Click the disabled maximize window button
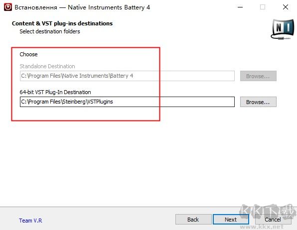The height and width of the screenshot is (230, 297). coord(263,7)
